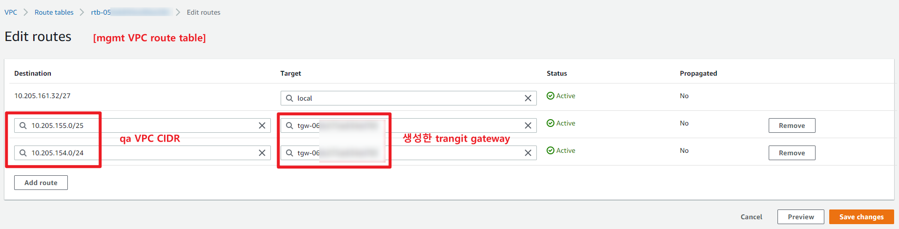This screenshot has height=229, width=899.
Task: Clear the third row tgw target X
Action: [x=528, y=153]
